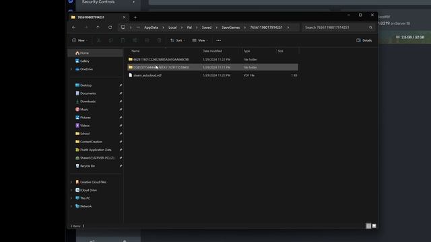
Task: Click Pal in the breadcrumb path
Action: [189, 28]
